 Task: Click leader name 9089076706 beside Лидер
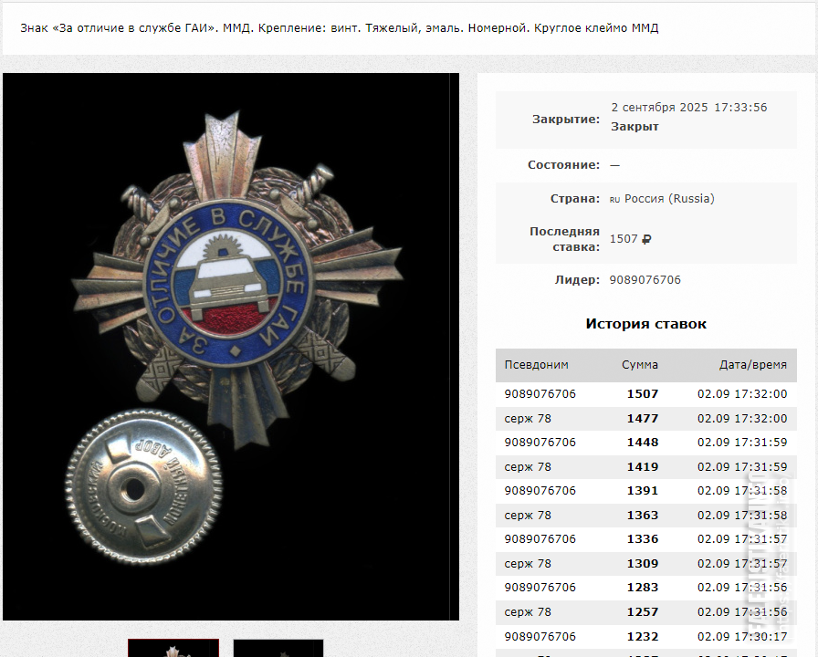645,280
